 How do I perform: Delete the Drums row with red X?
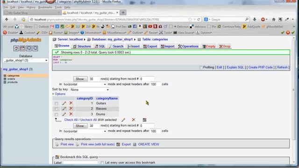(71, 114)
